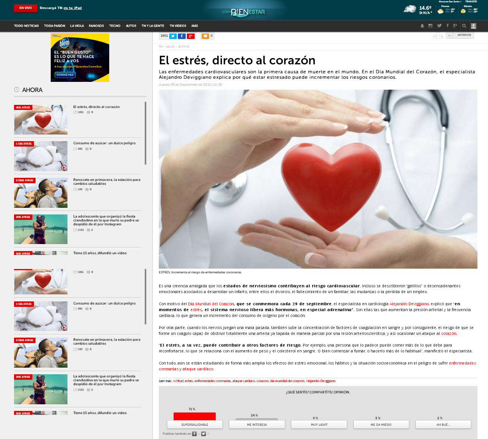Open TN's Facebook from dark navigation bar
The image size is (488, 439).
pos(447,26)
